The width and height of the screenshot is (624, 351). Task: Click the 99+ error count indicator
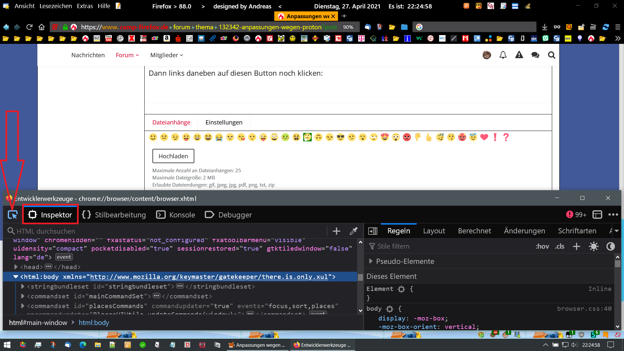point(576,215)
